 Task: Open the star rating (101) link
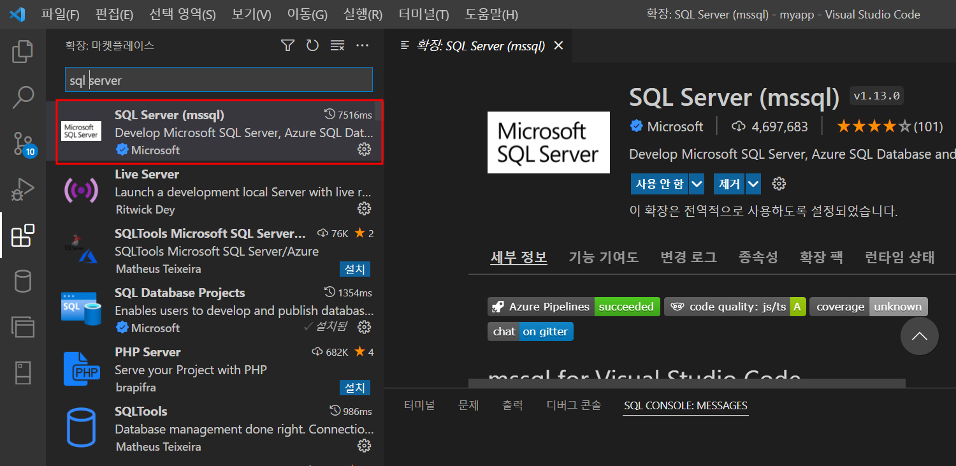(889, 126)
